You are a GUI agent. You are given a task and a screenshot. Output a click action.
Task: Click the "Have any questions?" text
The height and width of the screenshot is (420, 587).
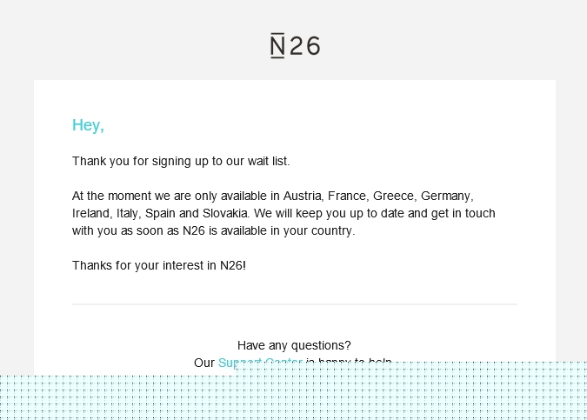coord(294,345)
